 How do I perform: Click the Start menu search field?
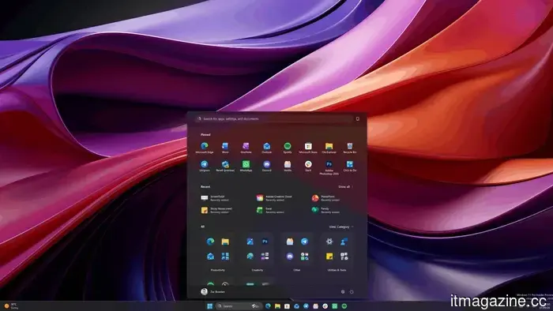pos(274,118)
